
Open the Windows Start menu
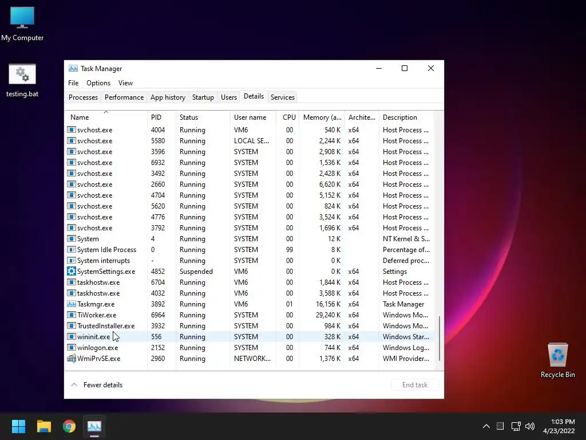[x=18, y=426]
